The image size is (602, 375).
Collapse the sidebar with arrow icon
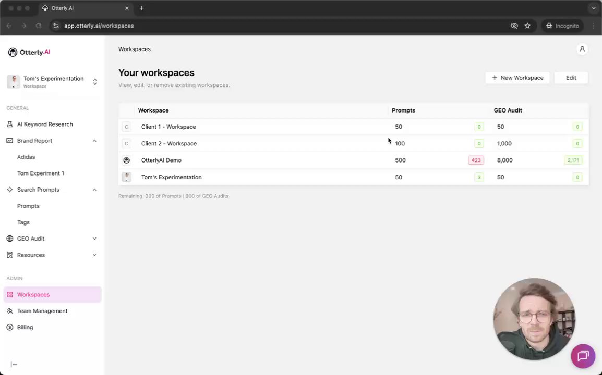(x=14, y=365)
